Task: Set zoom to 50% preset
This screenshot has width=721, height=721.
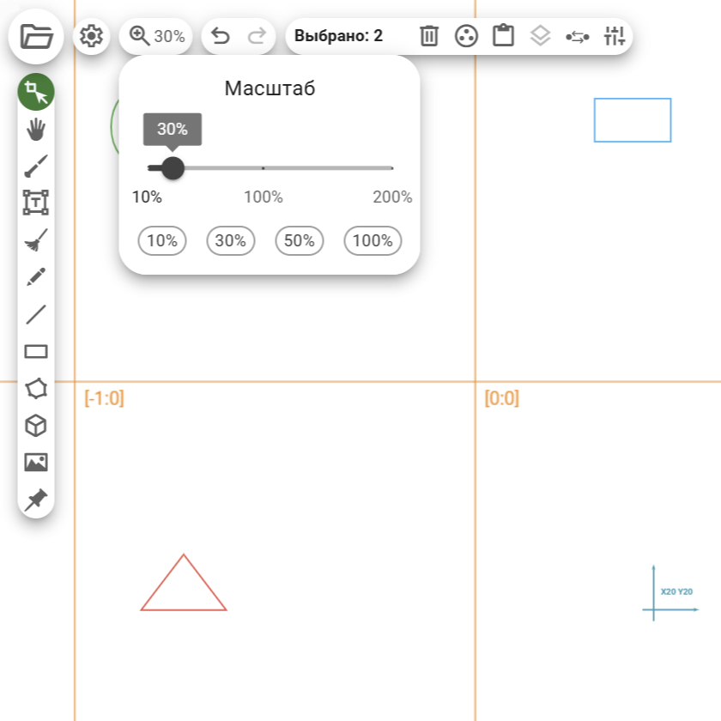Action: [x=300, y=241]
